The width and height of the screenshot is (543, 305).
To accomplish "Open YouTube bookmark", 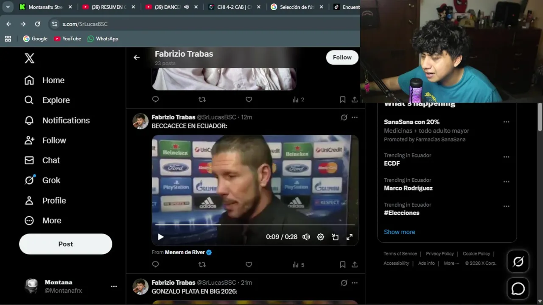I will [67, 39].
